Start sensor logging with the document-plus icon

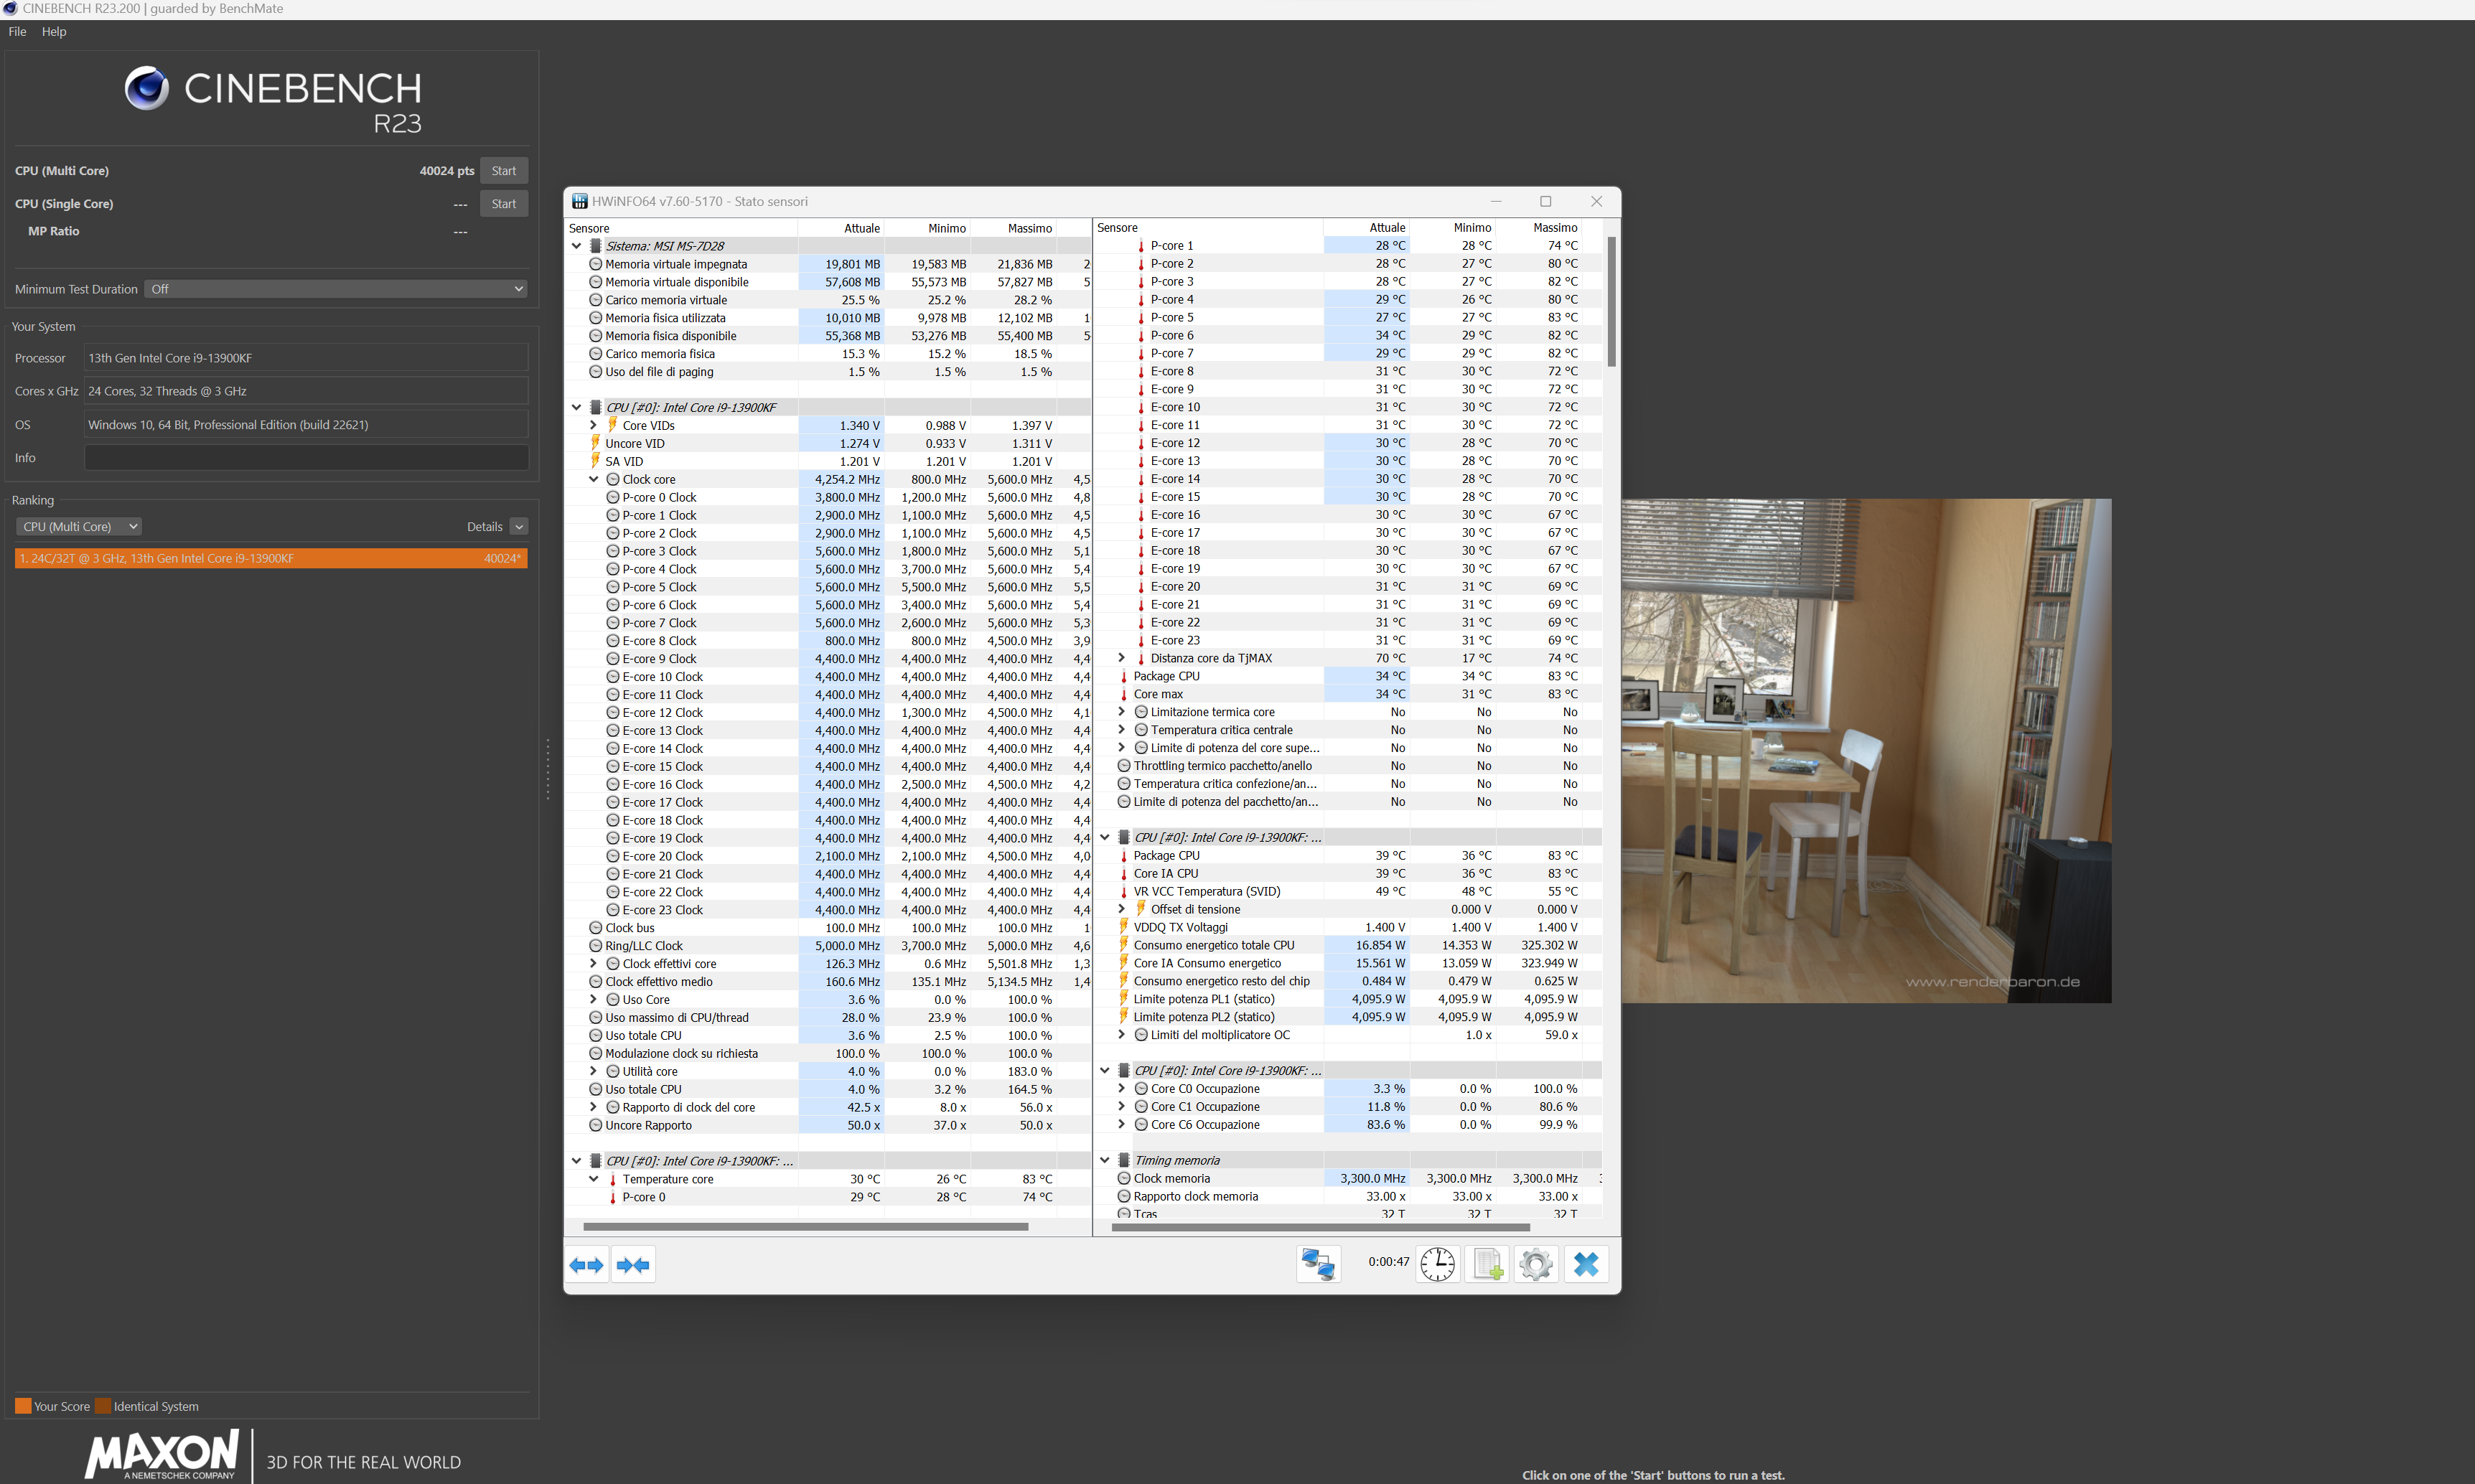tap(1487, 1264)
